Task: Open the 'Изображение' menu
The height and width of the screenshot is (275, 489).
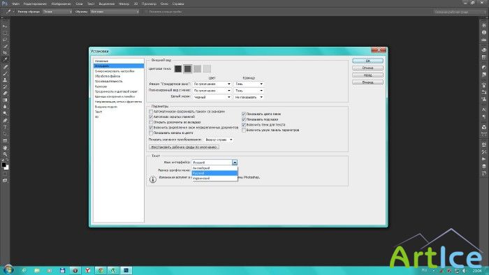Action: tap(61, 3)
